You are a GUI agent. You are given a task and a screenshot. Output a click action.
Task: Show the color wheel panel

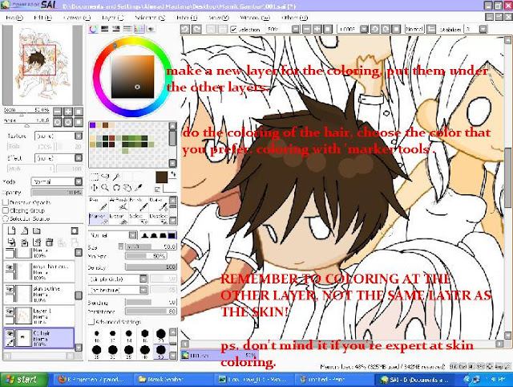point(93,29)
